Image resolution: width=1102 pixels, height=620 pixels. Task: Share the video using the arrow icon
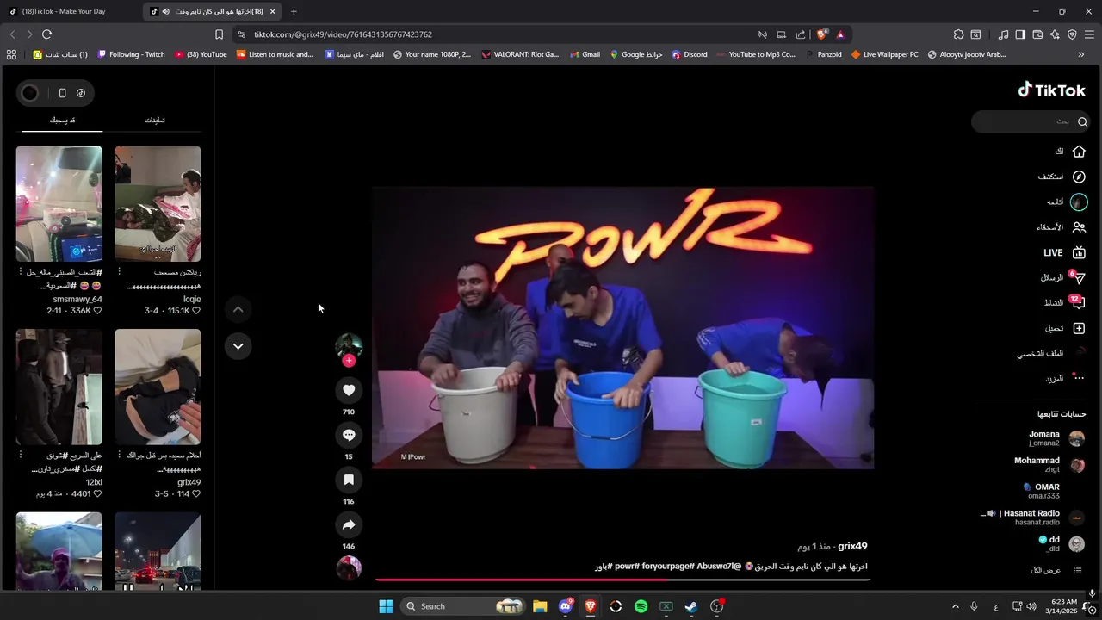(x=349, y=524)
